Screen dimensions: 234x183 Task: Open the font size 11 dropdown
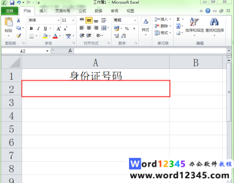pyautogui.click(x=73, y=20)
